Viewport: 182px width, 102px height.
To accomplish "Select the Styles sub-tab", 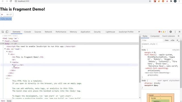I will (x=145, y=36).
